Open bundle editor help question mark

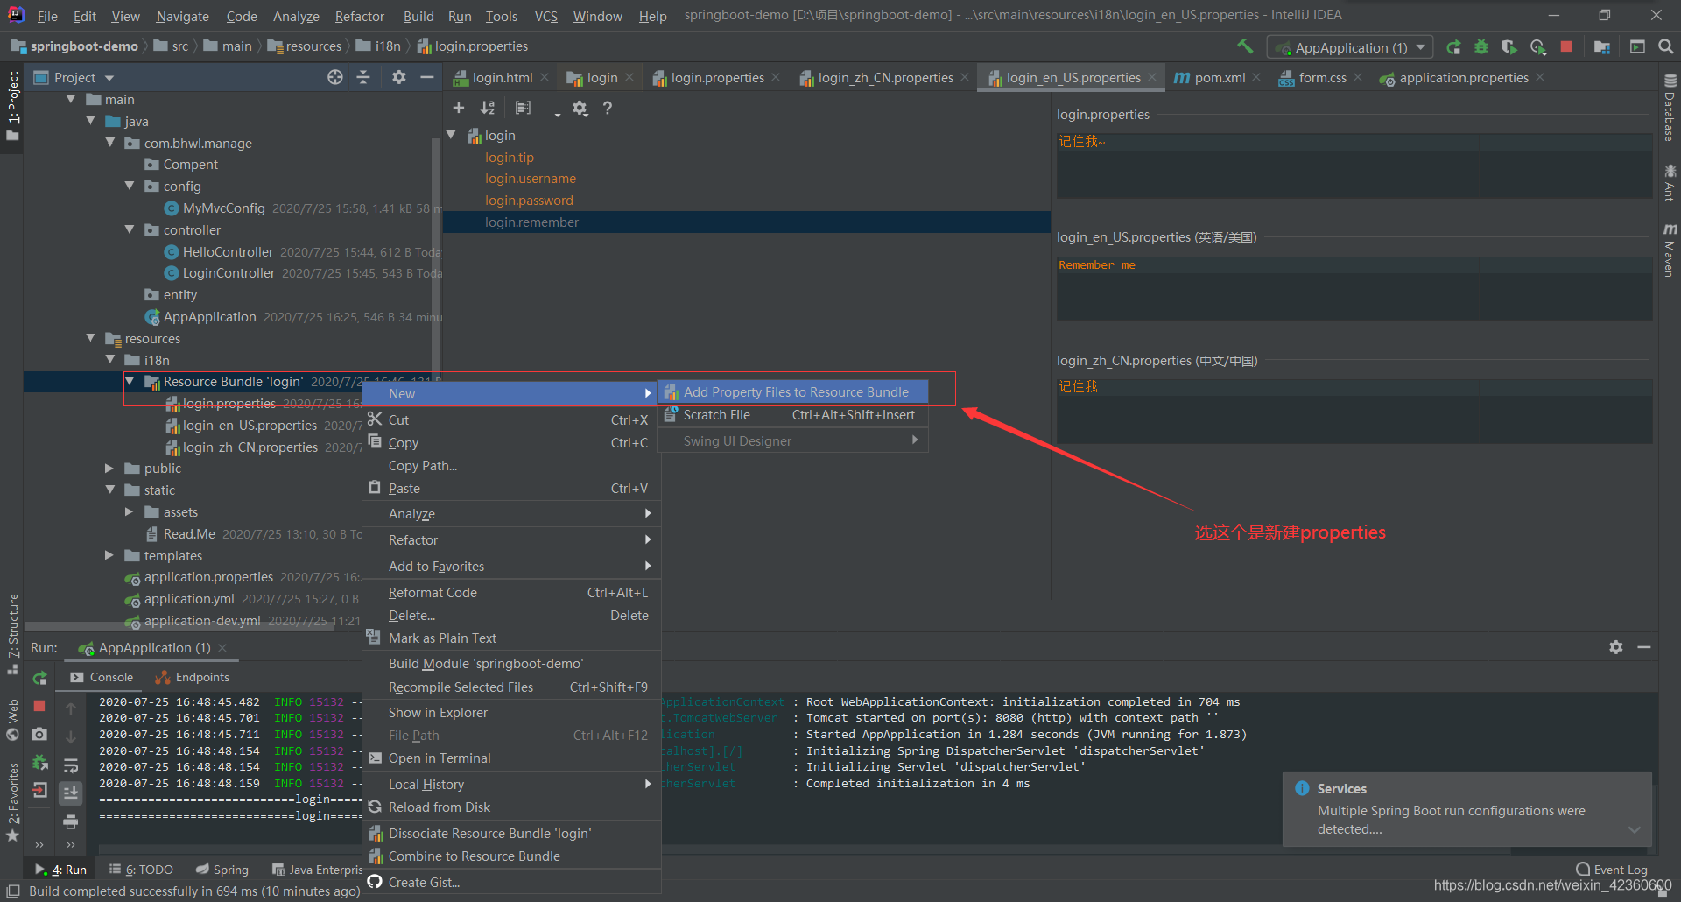(x=608, y=108)
